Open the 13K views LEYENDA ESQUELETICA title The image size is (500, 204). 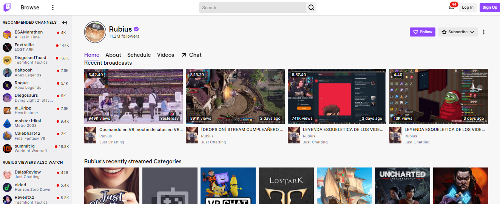[x=445, y=129]
